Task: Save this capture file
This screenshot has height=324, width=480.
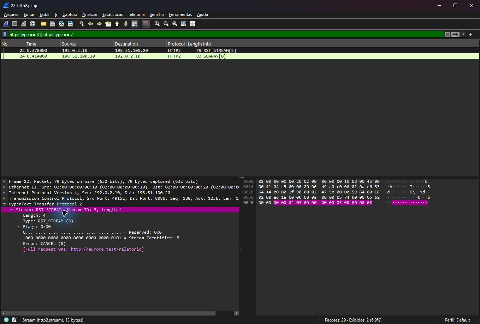Action: pyautogui.click(x=53, y=24)
